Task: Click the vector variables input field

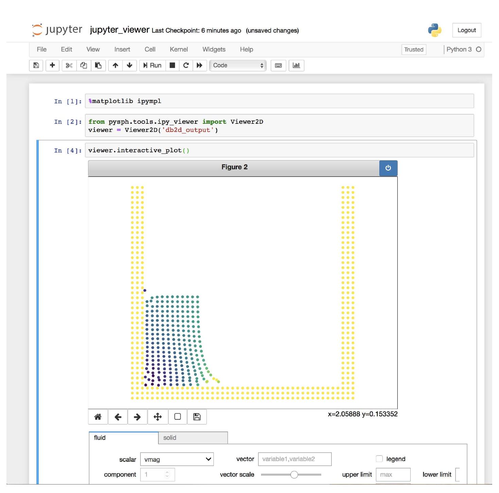Action: pos(295,459)
